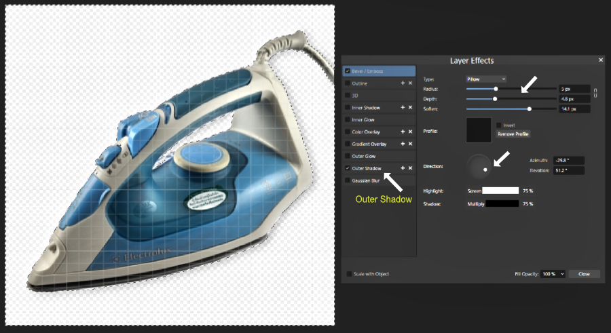Click the Close button in Layer Effects
The width and height of the screenshot is (611, 333).
click(584, 274)
